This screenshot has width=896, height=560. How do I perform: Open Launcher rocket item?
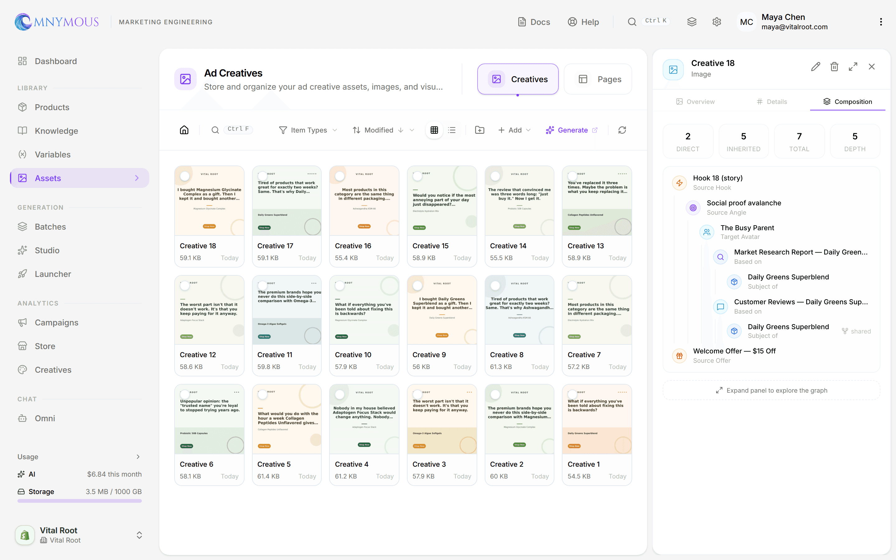(x=80, y=274)
